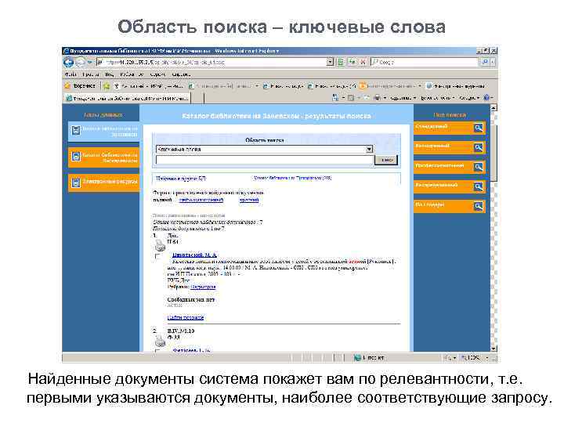Open the Справка menu
Image resolution: width=564 pixels, height=423 pixels.
click(x=181, y=74)
